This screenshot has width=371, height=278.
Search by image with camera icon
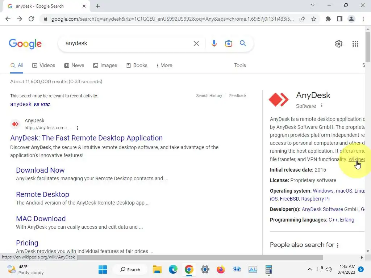pyautogui.click(x=229, y=43)
